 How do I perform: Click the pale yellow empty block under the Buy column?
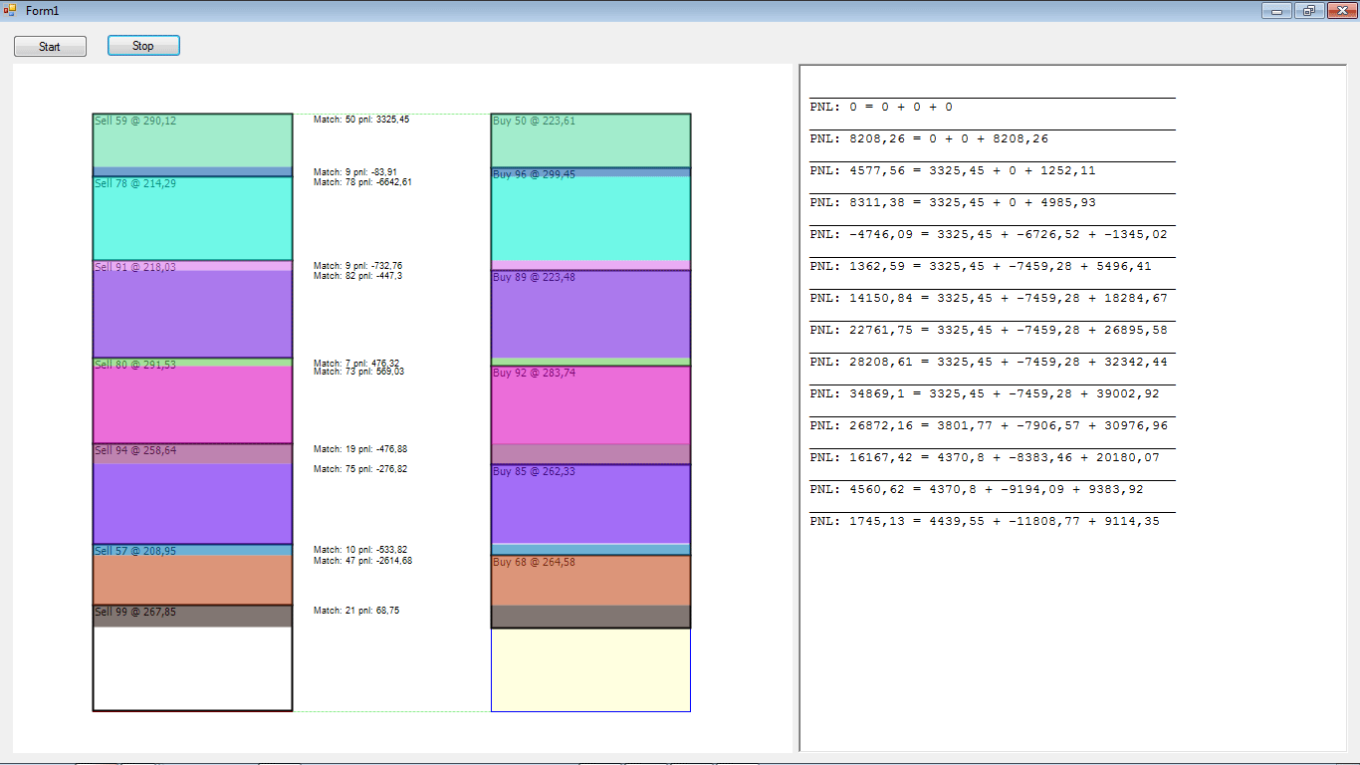(590, 669)
